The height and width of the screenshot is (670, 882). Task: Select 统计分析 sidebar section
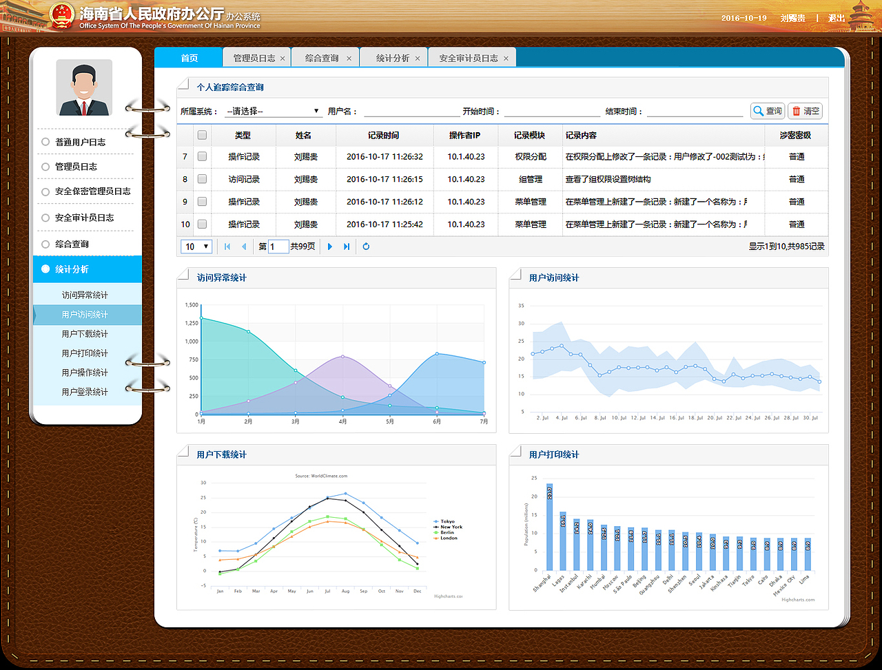pyautogui.click(x=88, y=269)
